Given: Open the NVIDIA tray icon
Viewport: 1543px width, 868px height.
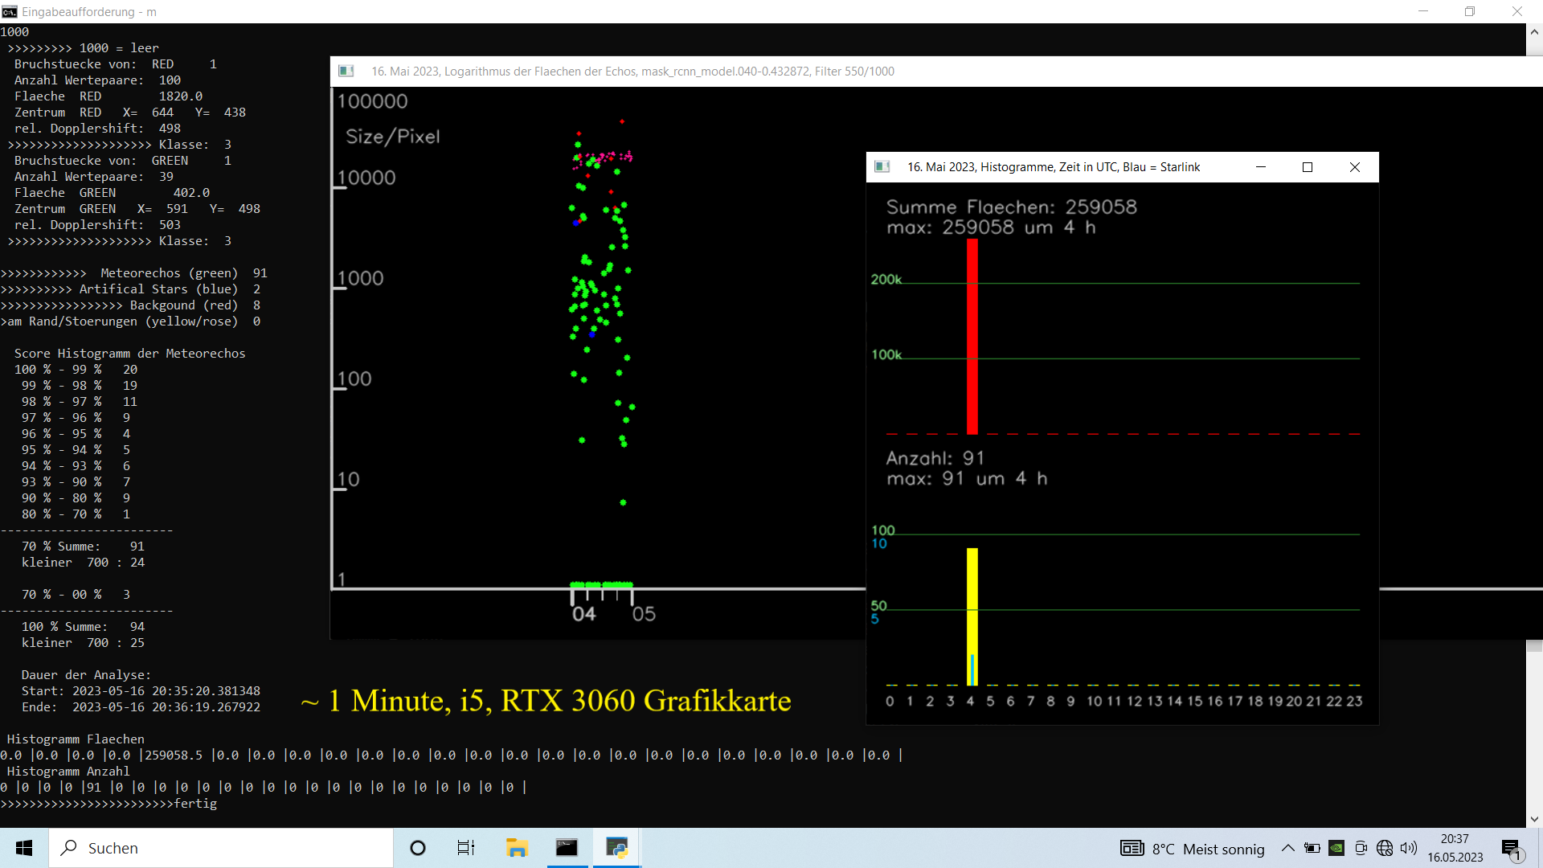Looking at the screenshot, I should click(1336, 848).
